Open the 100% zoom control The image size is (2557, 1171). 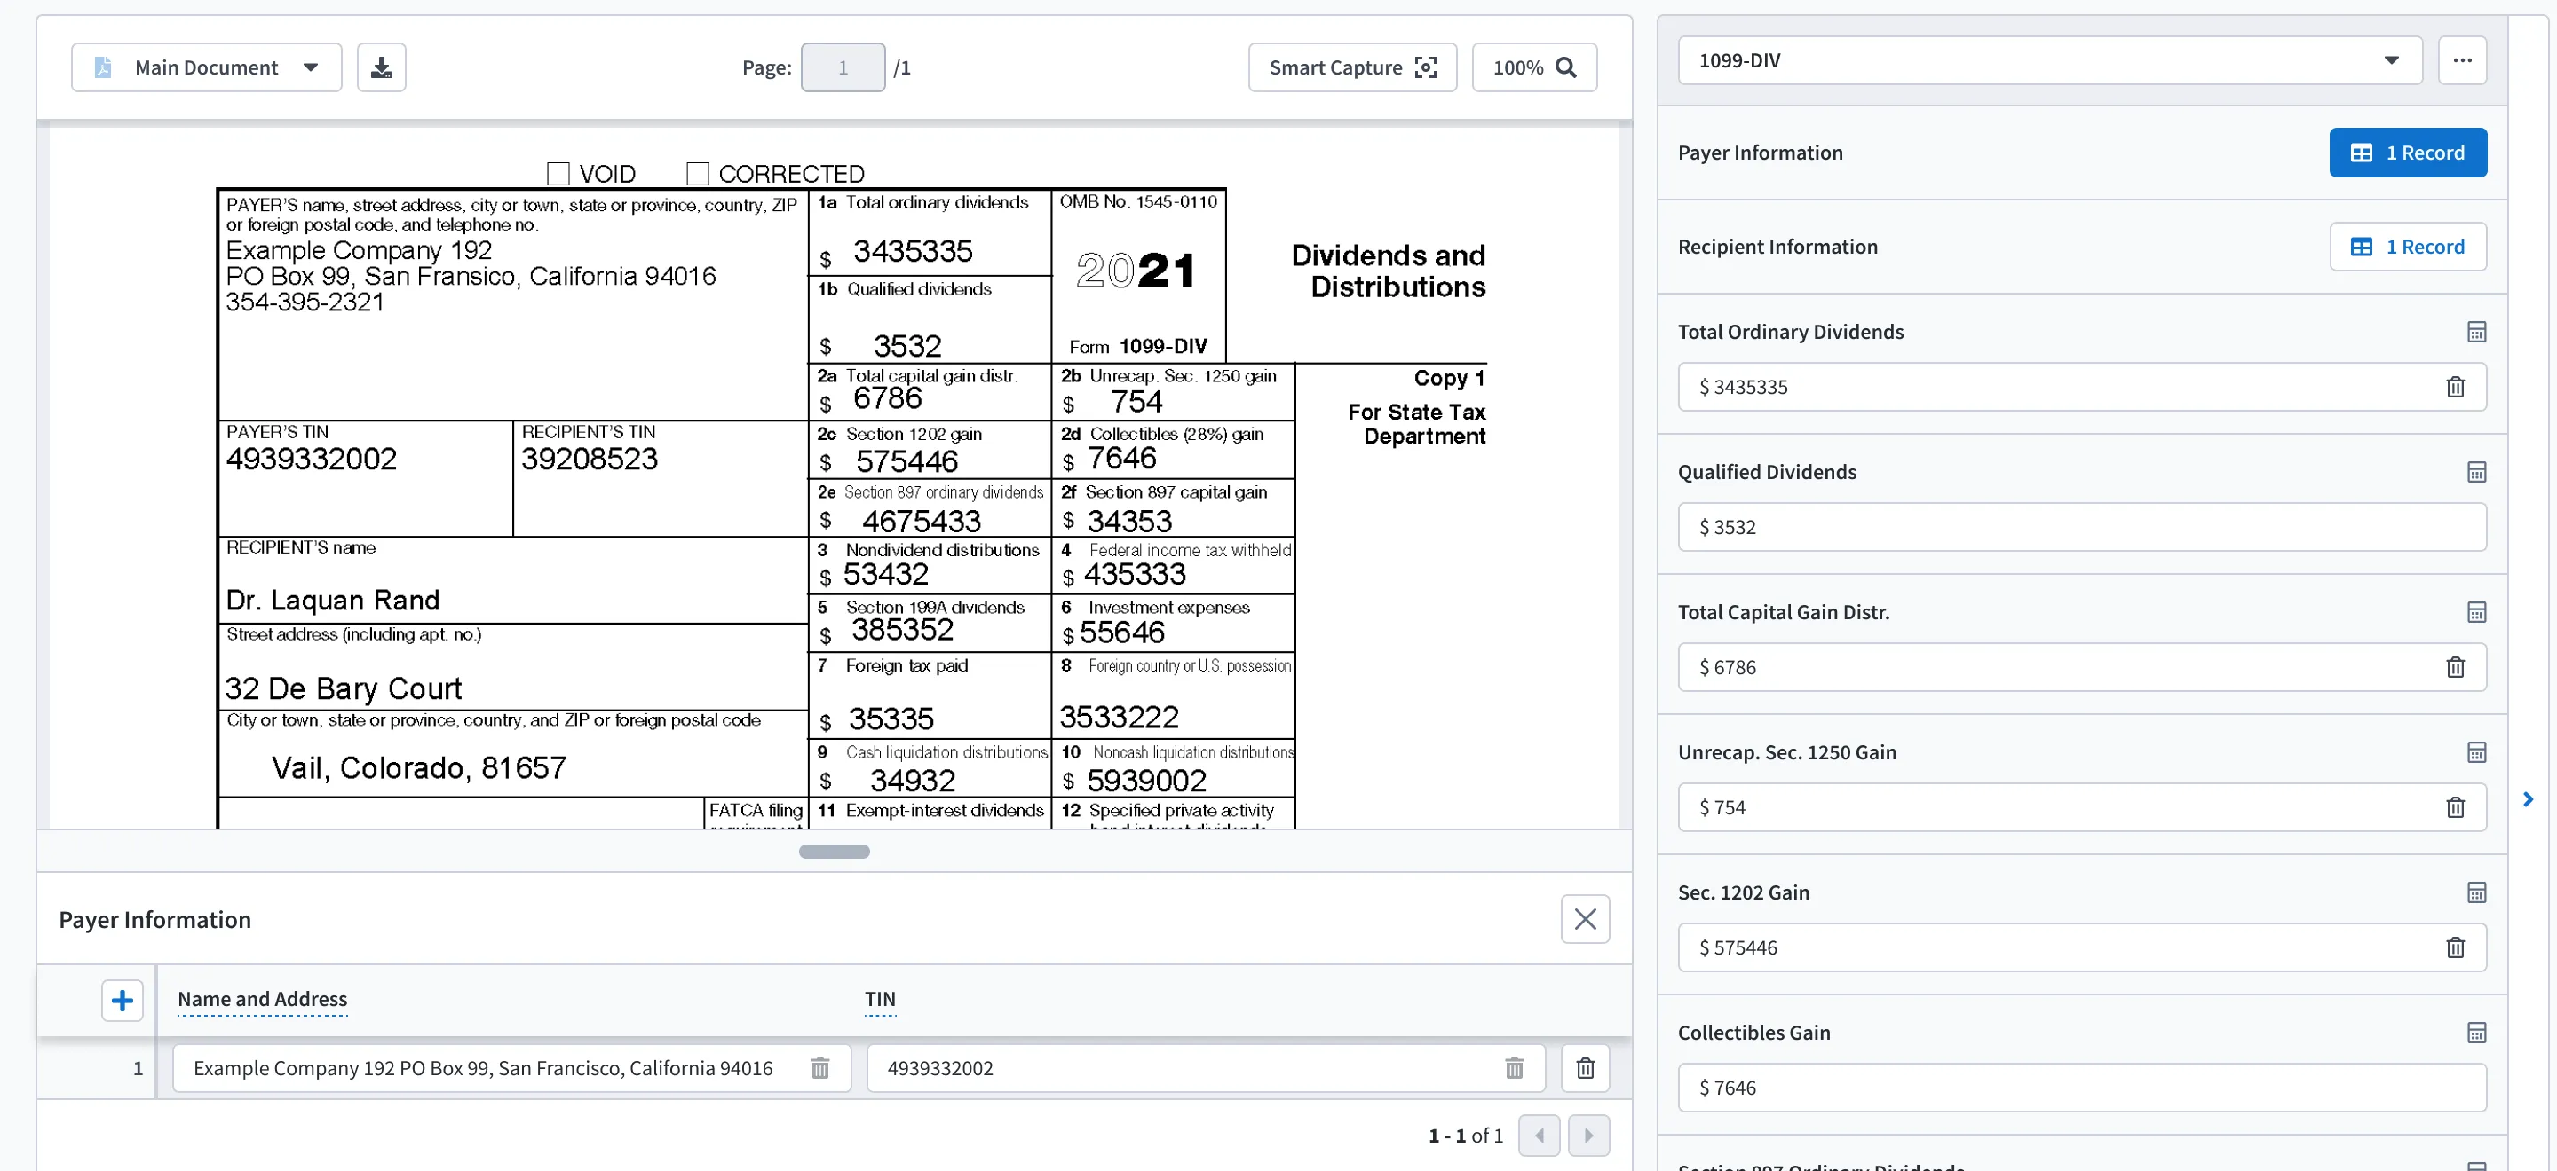tap(1533, 67)
